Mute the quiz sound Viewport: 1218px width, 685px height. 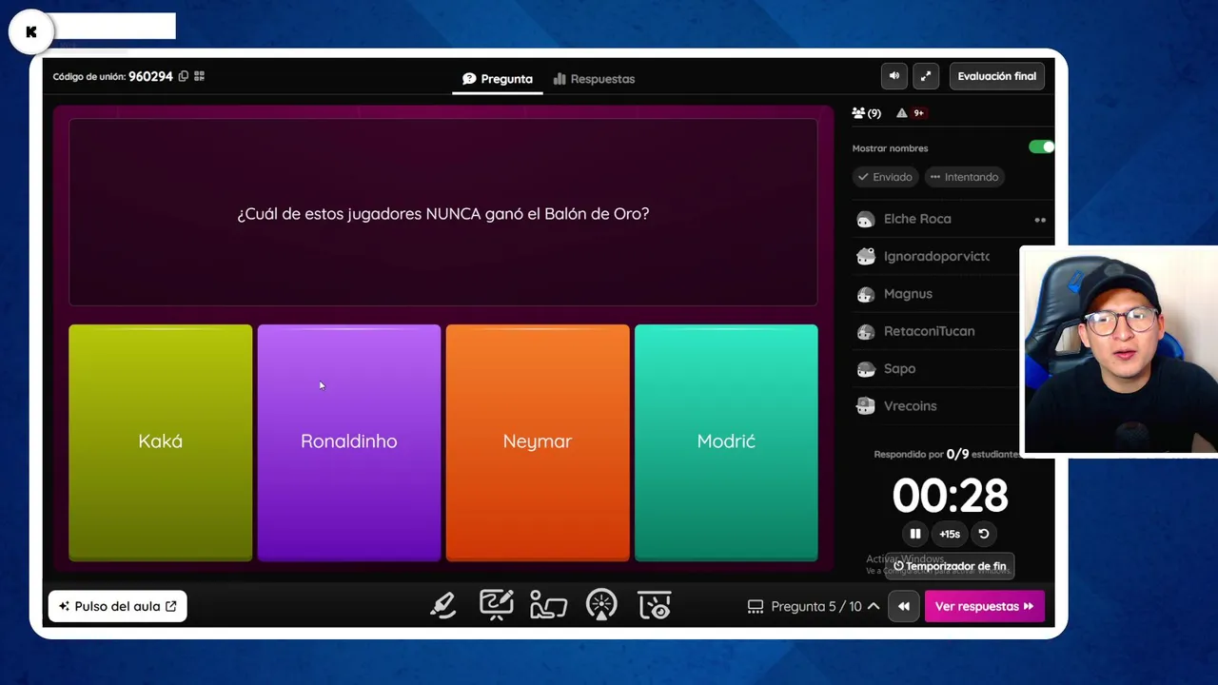[894, 76]
